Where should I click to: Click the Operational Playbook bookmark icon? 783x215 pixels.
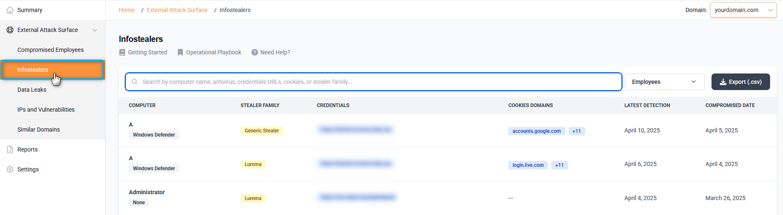(180, 52)
